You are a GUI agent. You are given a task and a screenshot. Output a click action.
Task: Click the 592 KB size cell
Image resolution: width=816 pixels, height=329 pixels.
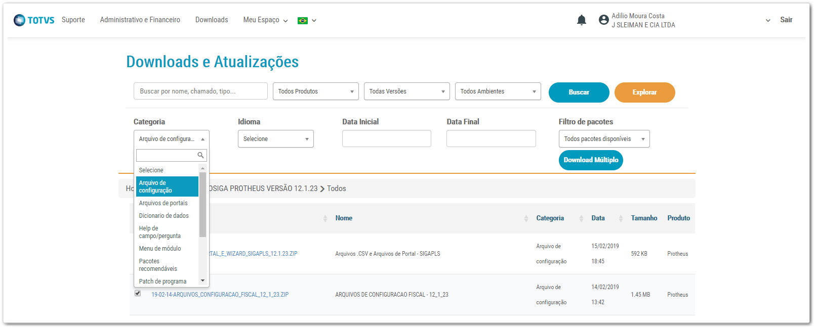(639, 254)
